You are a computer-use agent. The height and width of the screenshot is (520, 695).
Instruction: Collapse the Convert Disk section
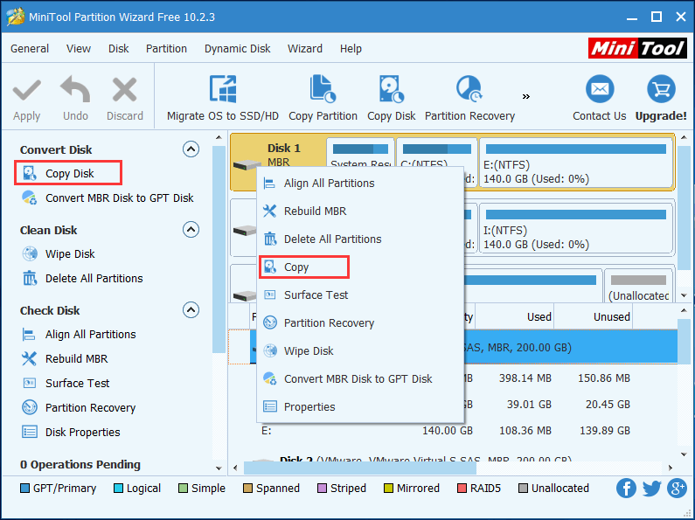[191, 149]
